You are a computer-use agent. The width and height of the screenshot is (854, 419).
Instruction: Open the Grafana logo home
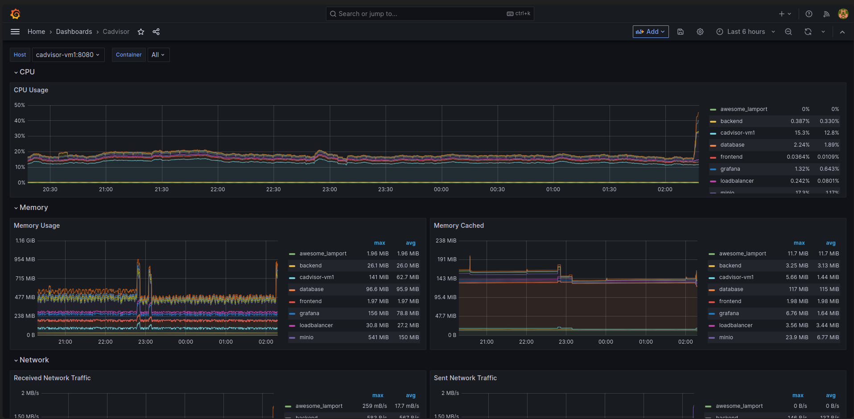(x=15, y=14)
